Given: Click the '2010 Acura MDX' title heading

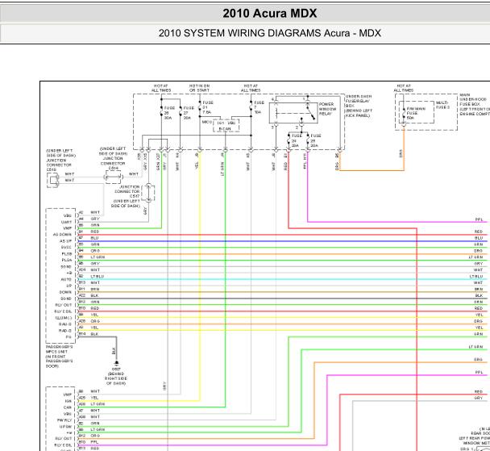Looking at the screenshot, I should click(x=270, y=14).
